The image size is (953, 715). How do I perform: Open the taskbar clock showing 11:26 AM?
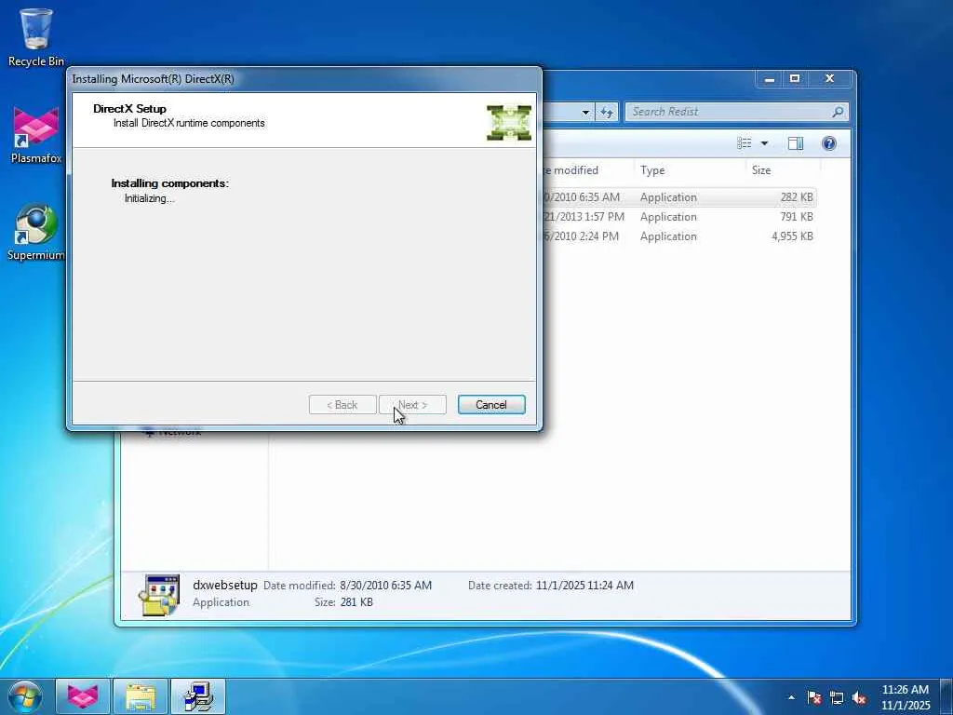point(905,696)
